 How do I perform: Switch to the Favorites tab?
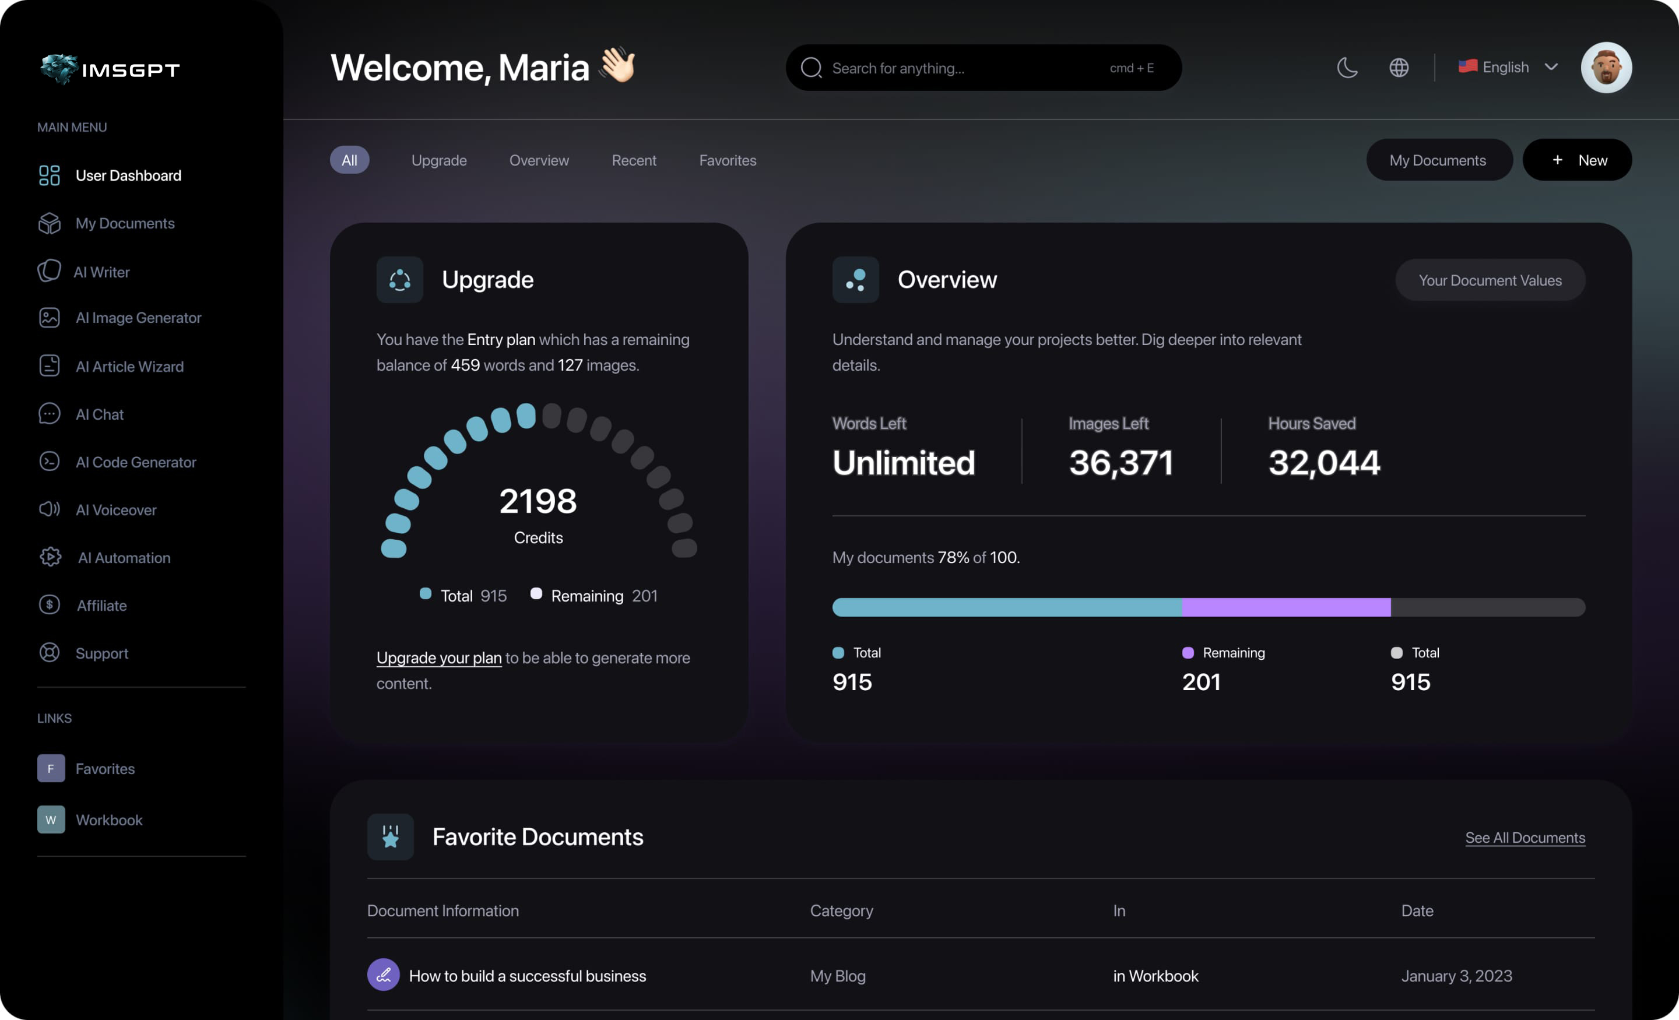727,160
